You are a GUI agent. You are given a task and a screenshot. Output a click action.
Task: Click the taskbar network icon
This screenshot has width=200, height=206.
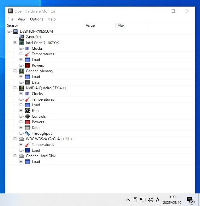click(x=143, y=200)
